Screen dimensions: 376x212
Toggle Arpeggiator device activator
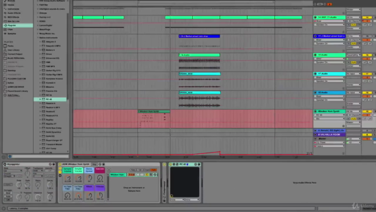coord(5,164)
